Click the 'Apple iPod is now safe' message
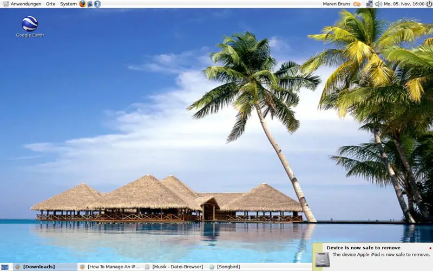Screen dimensions: 433x271 [x=381, y=254]
